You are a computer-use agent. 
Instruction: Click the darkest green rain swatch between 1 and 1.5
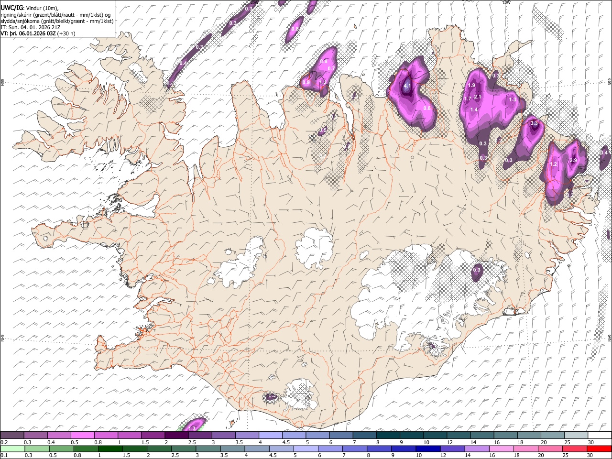click(110, 448)
